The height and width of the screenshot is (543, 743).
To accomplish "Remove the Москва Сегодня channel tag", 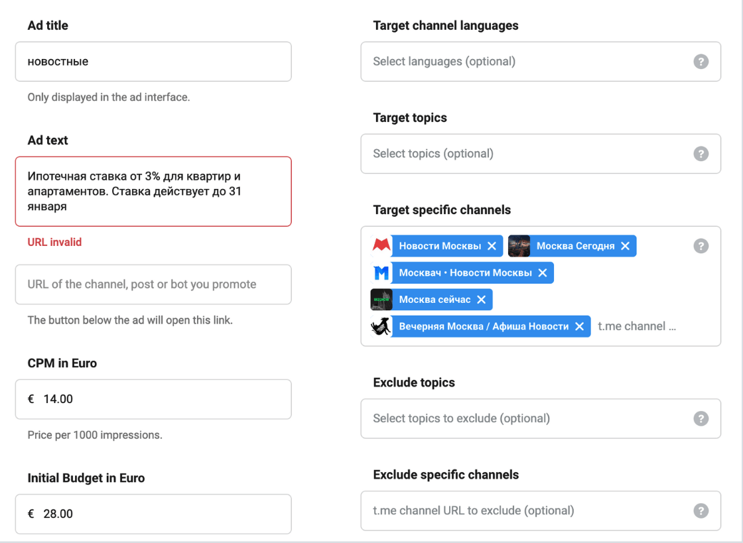I will 625,246.
